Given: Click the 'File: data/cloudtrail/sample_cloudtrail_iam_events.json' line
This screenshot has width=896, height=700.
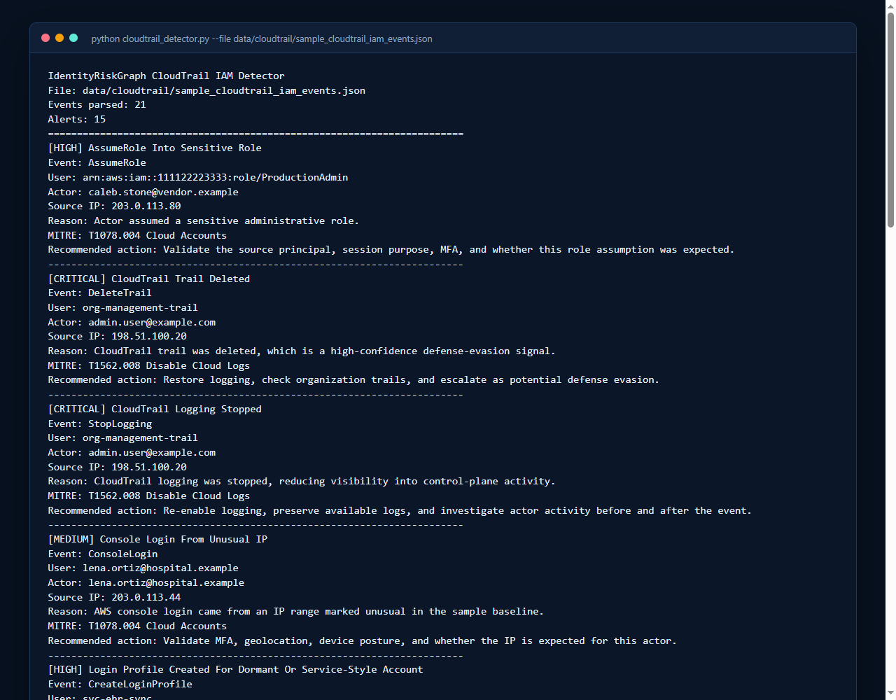Looking at the screenshot, I should click(206, 90).
